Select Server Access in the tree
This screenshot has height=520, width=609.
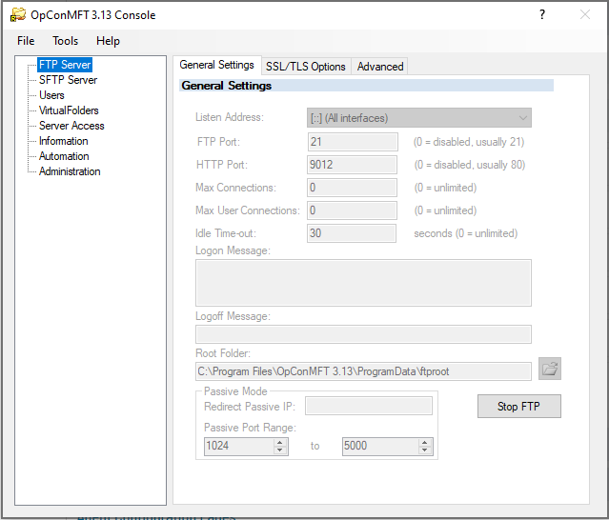point(71,126)
